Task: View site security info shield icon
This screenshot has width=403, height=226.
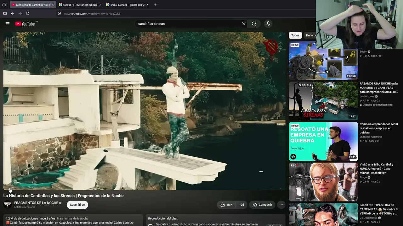Action: pyautogui.click(x=59, y=13)
